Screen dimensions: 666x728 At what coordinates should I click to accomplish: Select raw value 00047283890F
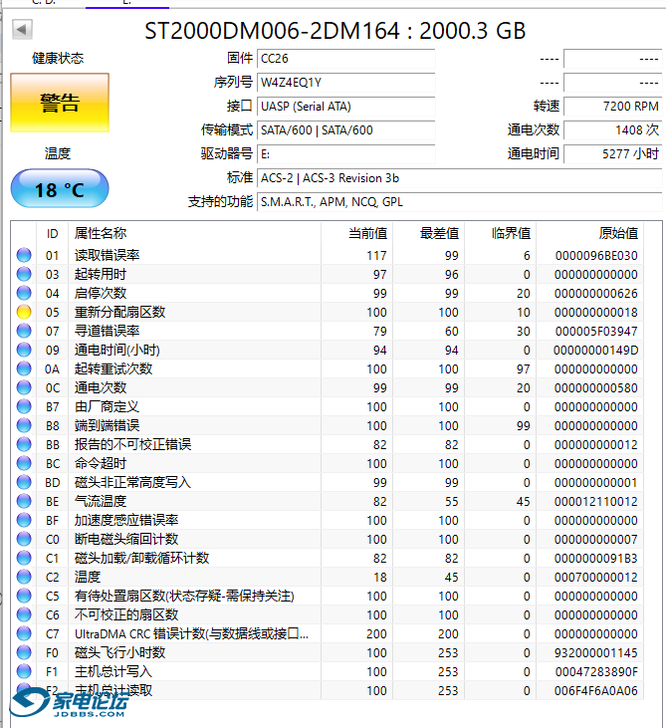pos(596,672)
